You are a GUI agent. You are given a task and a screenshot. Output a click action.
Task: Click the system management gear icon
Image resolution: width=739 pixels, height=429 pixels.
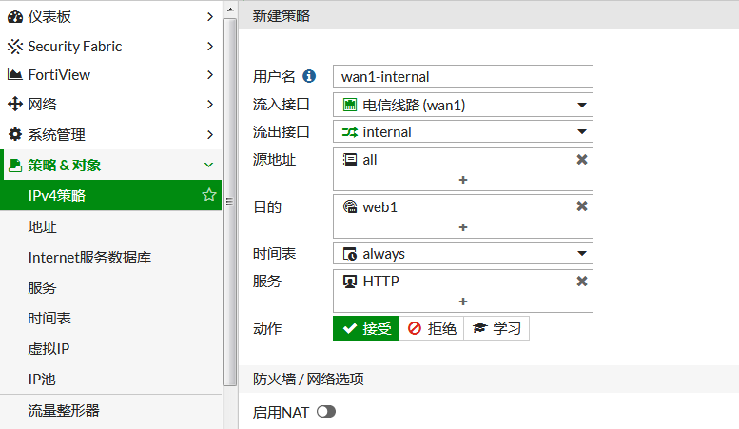click(14, 134)
